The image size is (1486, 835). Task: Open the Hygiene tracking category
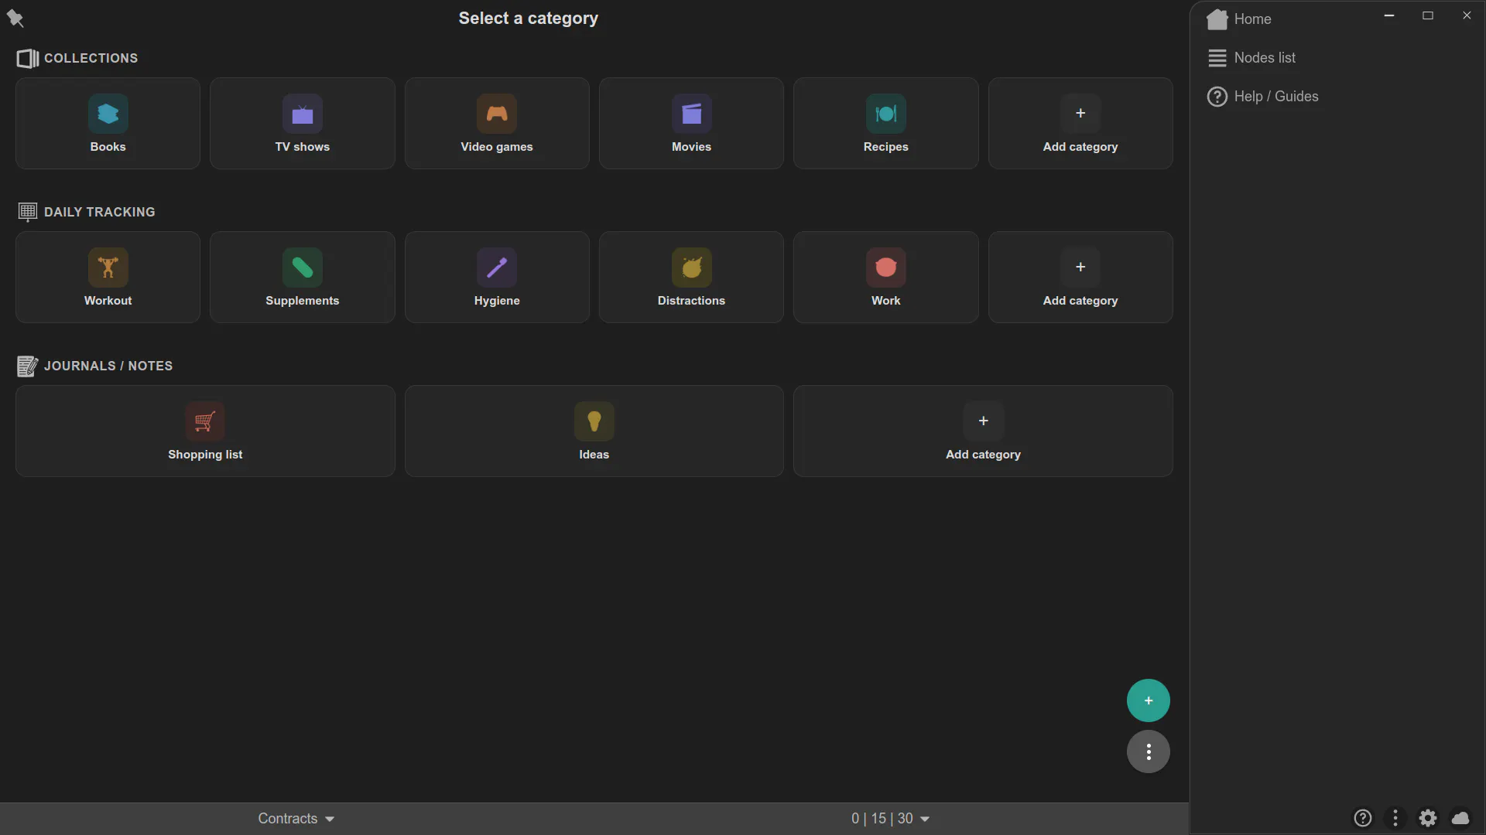(497, 277)
